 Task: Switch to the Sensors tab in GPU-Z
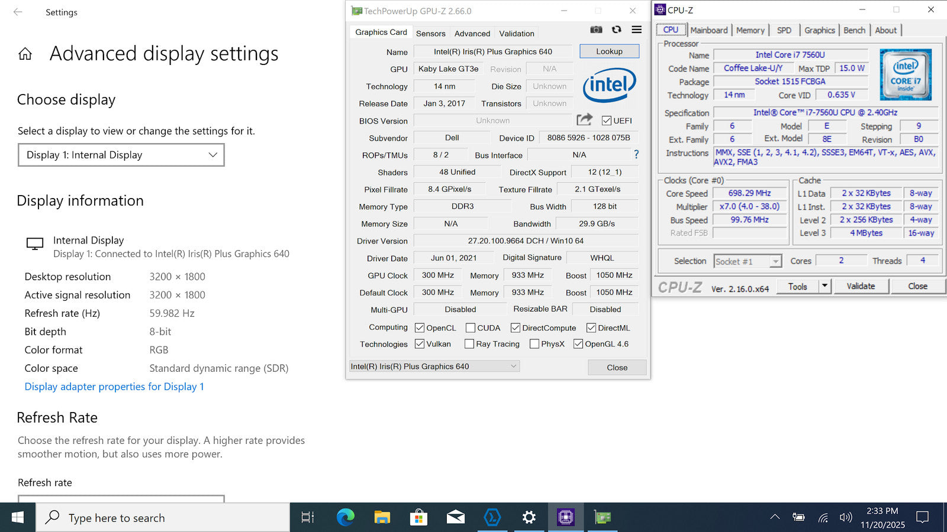[x=430, y=34]
